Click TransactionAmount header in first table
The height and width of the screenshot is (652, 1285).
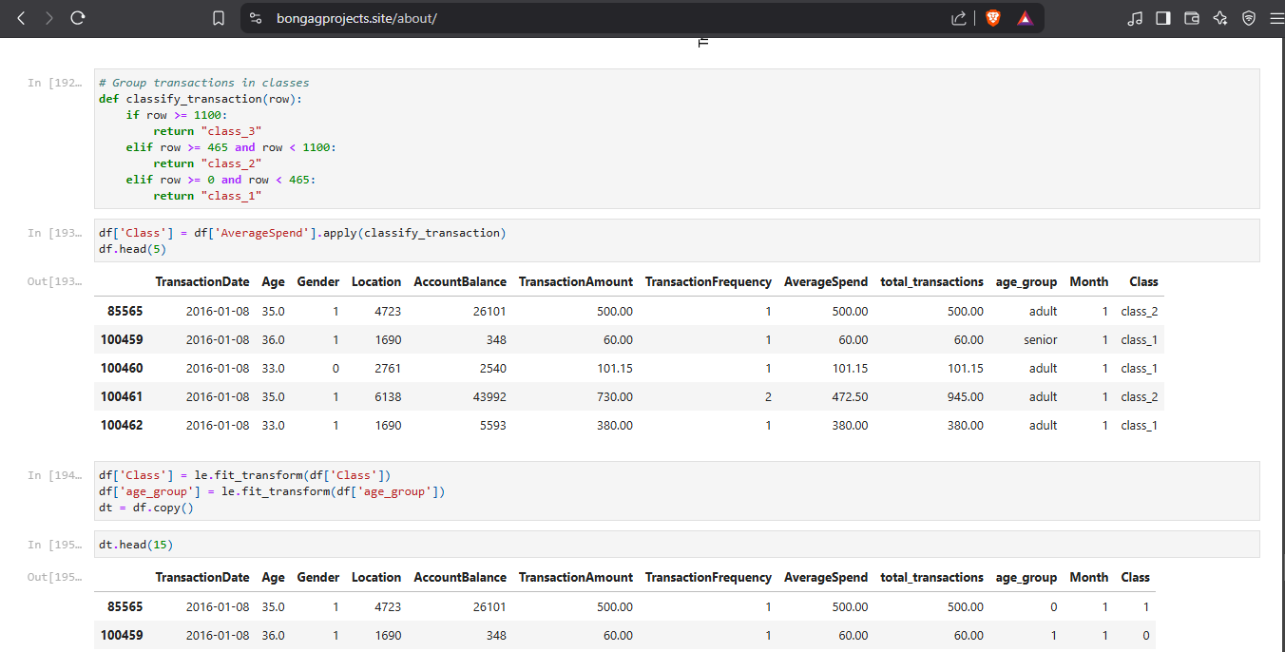click(x=576, y=281)
